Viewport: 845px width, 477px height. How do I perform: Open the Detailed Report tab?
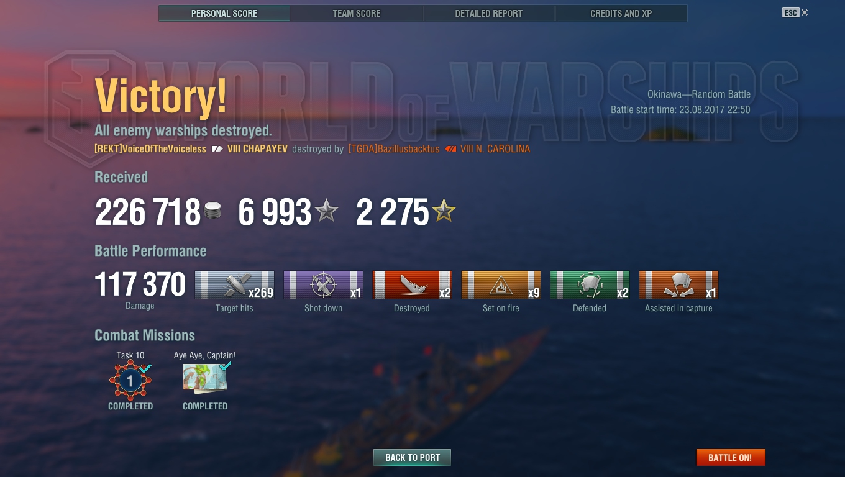coord(489,13)
